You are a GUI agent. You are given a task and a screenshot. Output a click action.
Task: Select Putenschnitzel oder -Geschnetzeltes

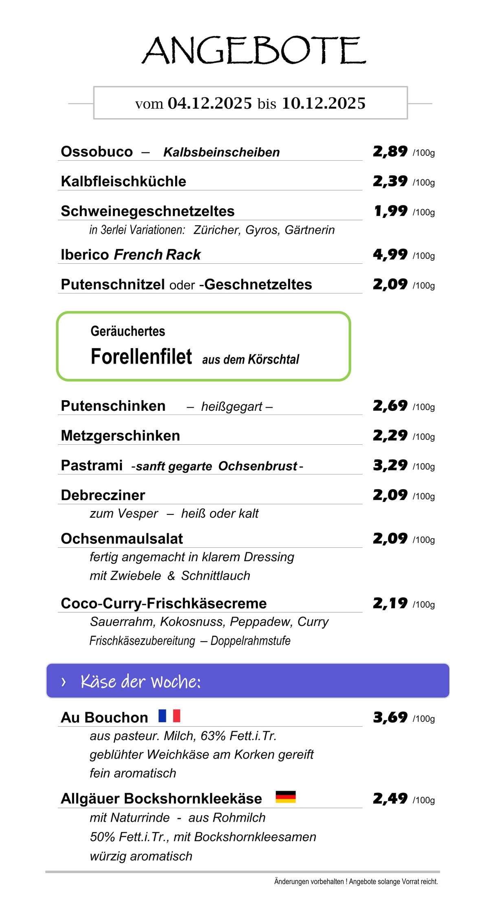click(186, 285)
